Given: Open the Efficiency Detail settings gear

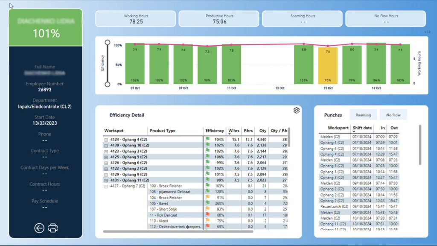Looking at the screenshot, I should [x=297, y=111].
